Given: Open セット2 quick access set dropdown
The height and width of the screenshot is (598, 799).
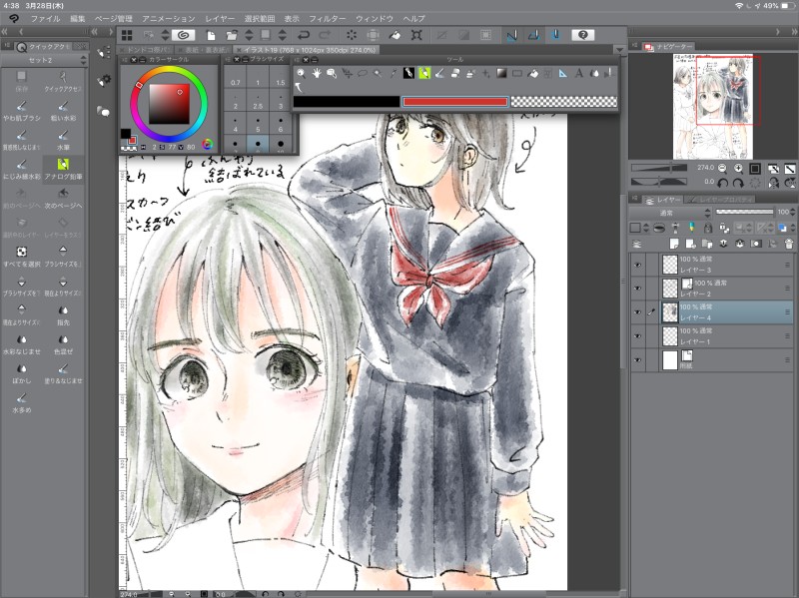Looking at the screenshot, I should (x=44, y=60).
